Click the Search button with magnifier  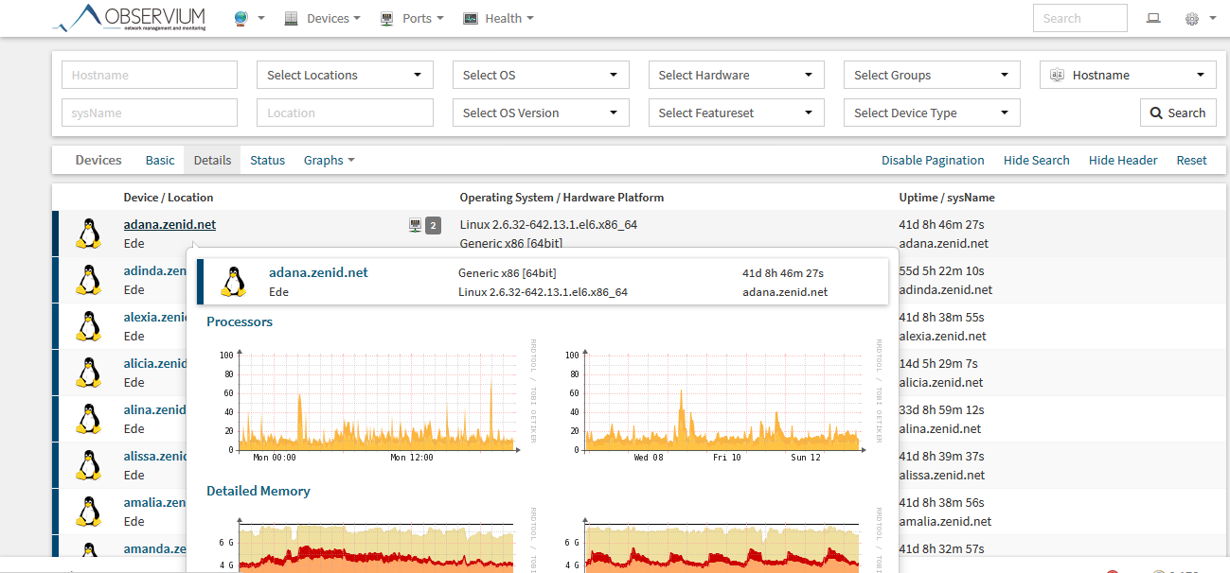[x=1178, y=113]
